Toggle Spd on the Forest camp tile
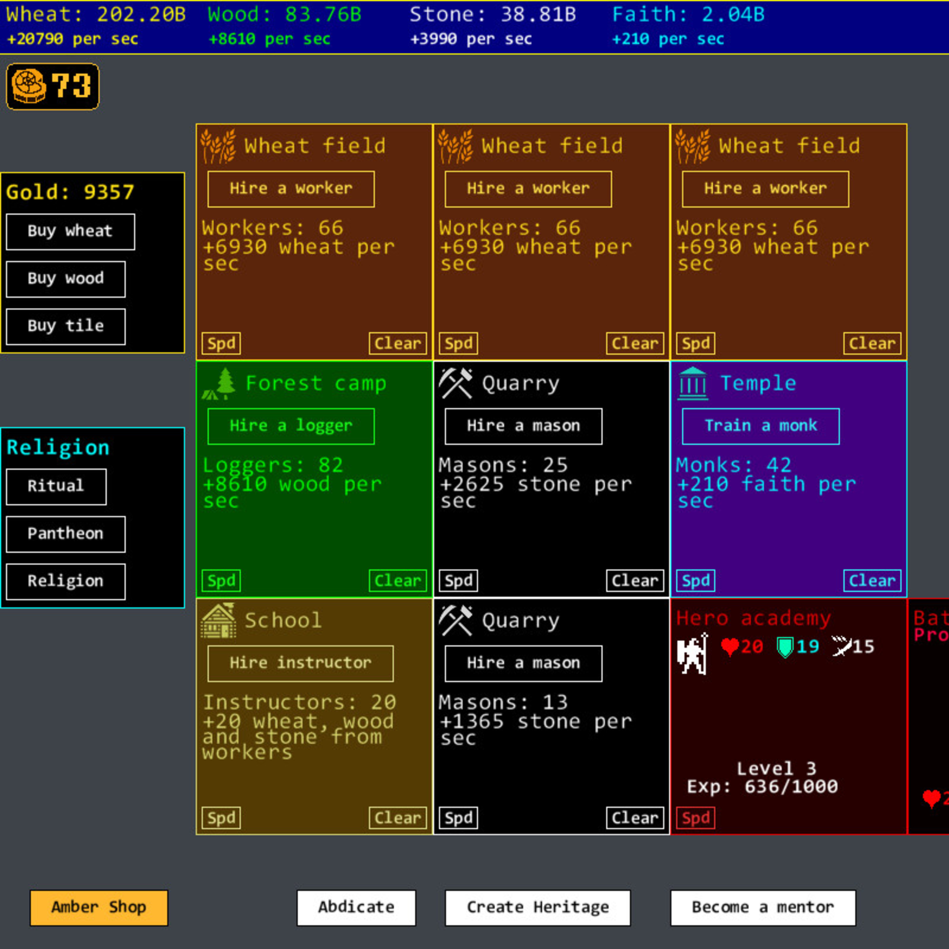Screen dimensions: 949x949 pyautogui.click(x=221, y=580)
